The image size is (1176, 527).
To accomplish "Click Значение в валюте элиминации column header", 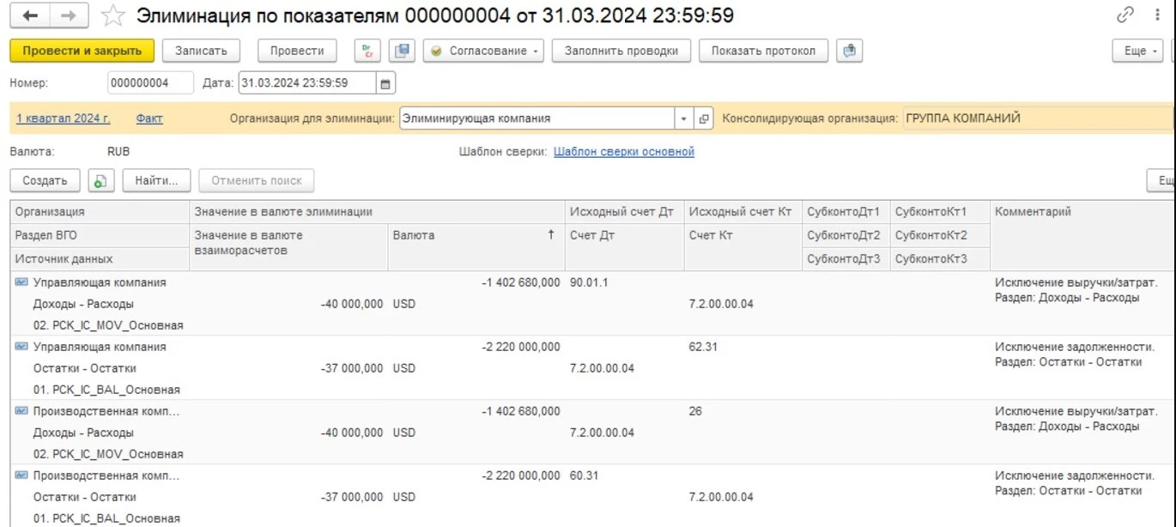I will (x=376, y=211).
